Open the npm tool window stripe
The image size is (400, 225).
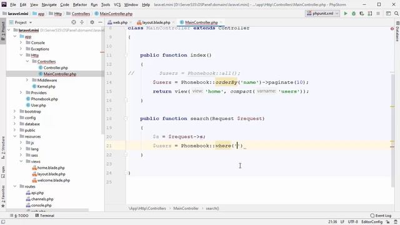[3, 172]
